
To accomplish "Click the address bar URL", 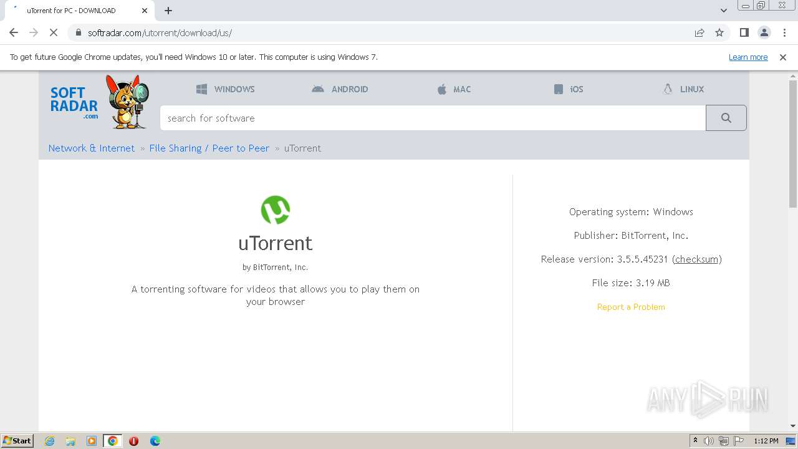I will [x=160, y=33].
